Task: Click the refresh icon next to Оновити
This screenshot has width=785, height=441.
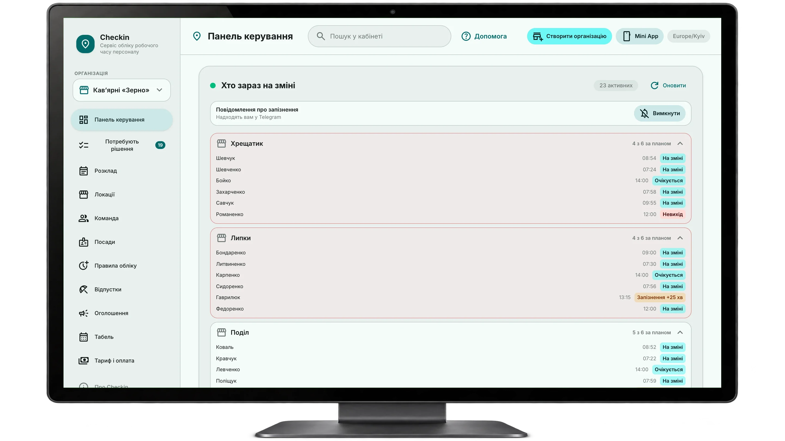Action: [654, 85]
